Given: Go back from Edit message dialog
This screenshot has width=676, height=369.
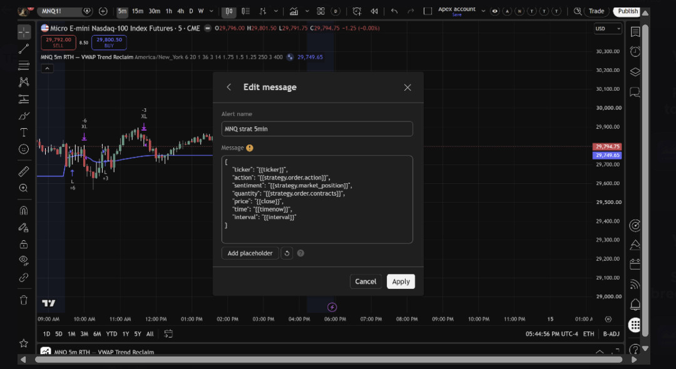Looking at the screenshot, I should [229, 87].
